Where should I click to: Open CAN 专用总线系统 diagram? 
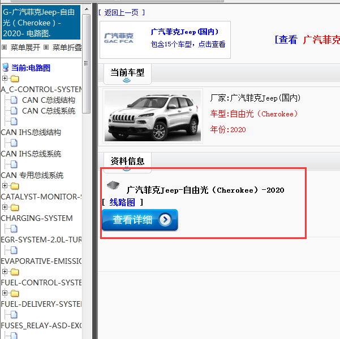[32, 175]
